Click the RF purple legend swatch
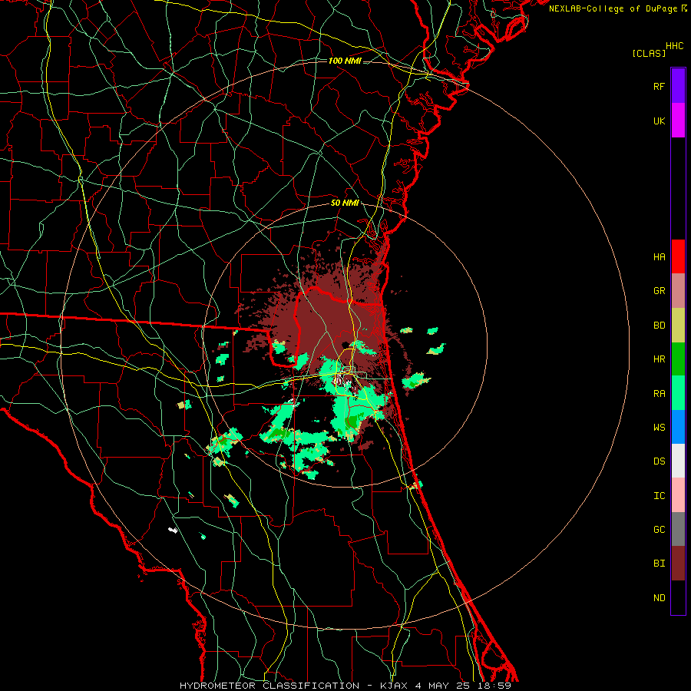This screenshot has width=691, height=691. point(678,86)
